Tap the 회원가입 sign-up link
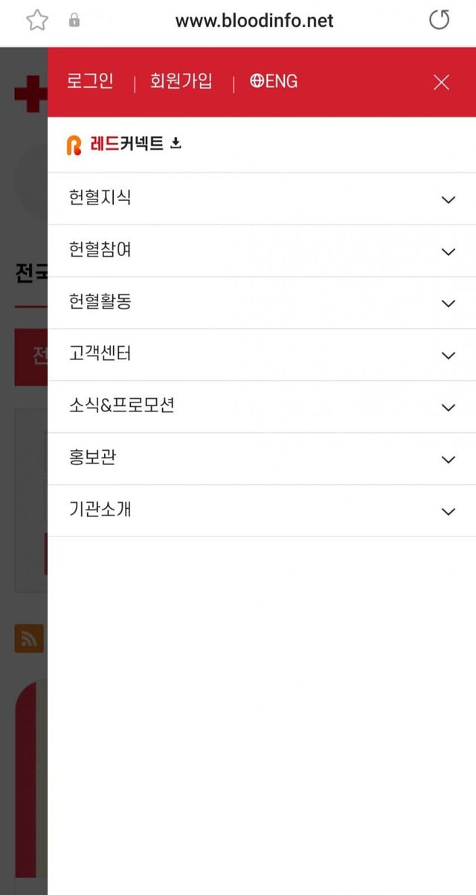Image resolution: width=476 pixels, height=895 pixels. tap(181, 82)
